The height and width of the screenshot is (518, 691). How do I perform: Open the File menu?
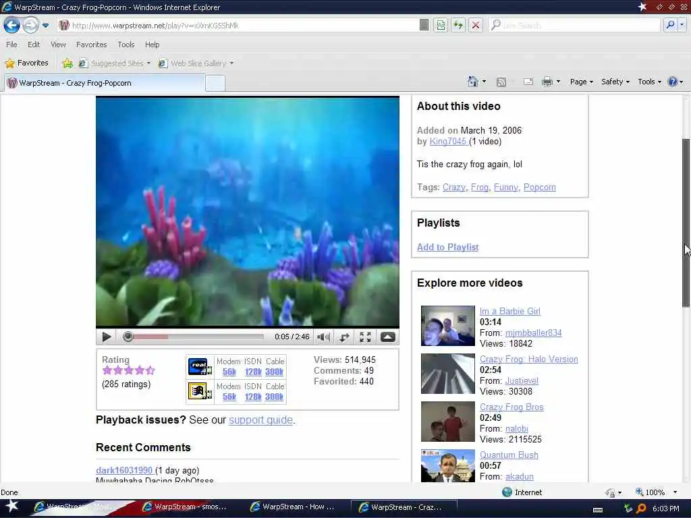pos(11,45)
